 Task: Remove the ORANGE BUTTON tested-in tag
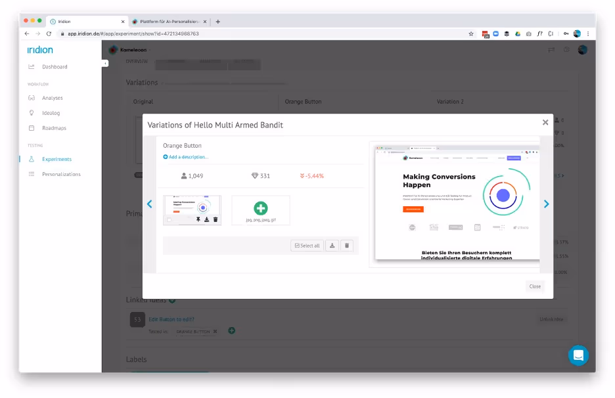pos(215,332)
